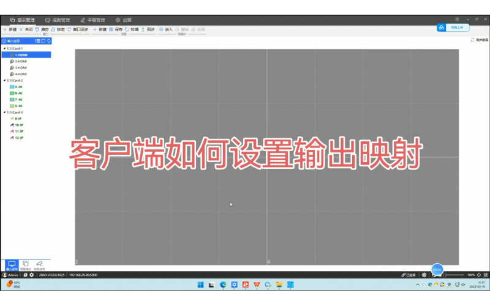Click 新建 in the 窗口 group
The image size is (490, 306).
point(10,29)
